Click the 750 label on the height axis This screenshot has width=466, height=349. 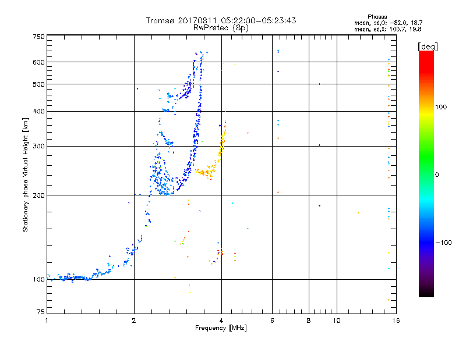[x=38, y=37]
